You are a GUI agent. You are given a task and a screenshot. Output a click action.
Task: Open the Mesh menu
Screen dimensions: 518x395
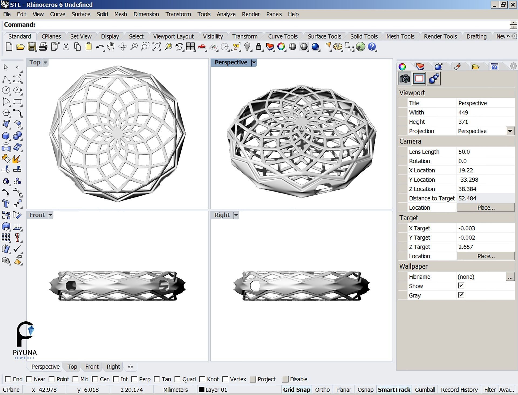click(x=120, y=14)
